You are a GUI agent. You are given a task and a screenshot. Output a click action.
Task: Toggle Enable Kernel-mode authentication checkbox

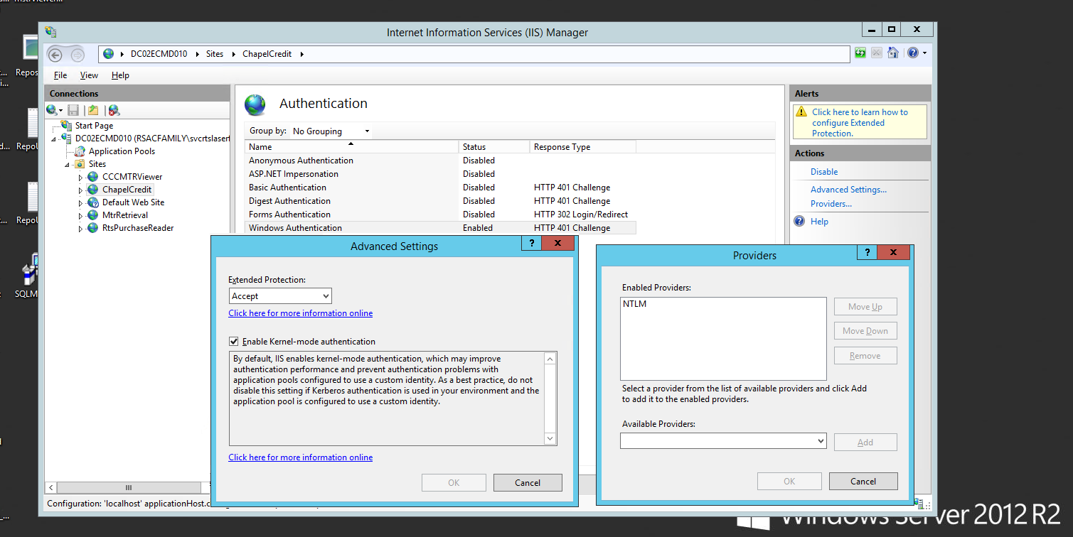233,342
